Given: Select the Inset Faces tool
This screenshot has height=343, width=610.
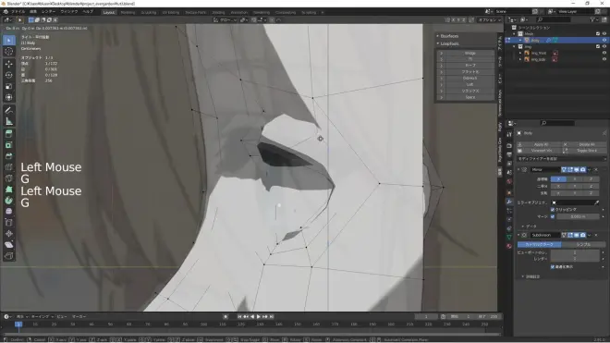Looking at the screenshot, I should 9,145.
